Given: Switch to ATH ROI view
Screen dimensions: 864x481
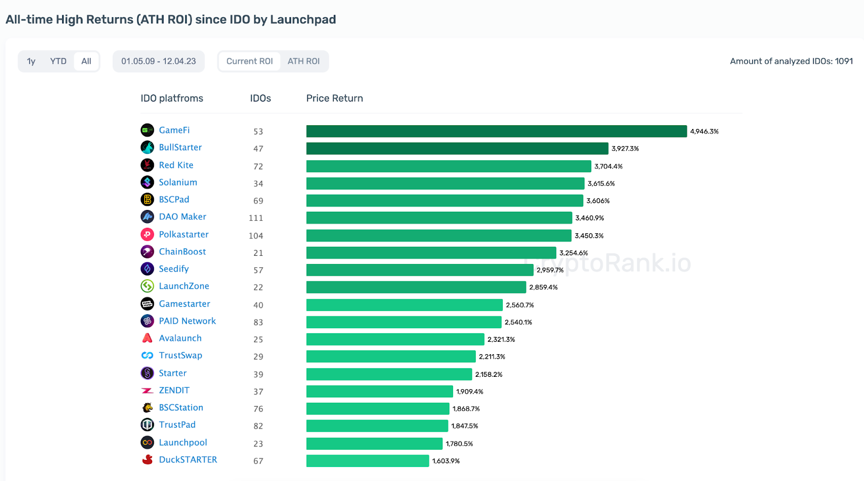Looking at the screenshot, I should pyautogui.click(x=303, y=62).
